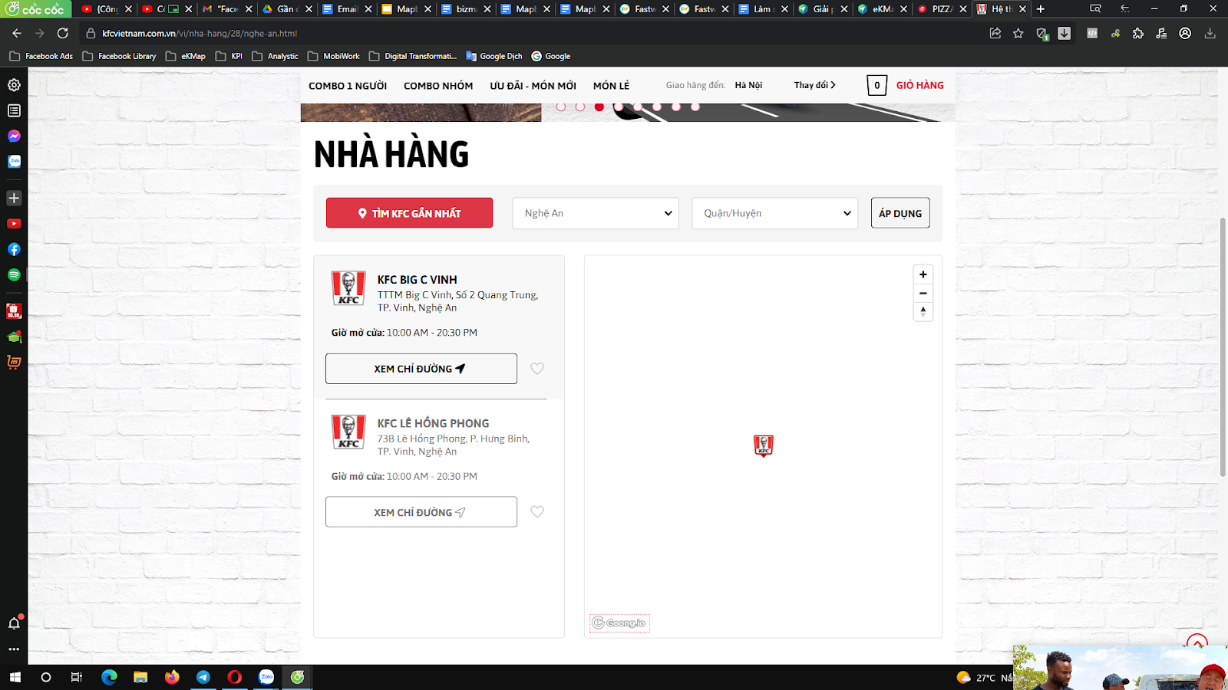Open Messenger in the sidebar
The image size is (1228, 690).
pos(14,136)
